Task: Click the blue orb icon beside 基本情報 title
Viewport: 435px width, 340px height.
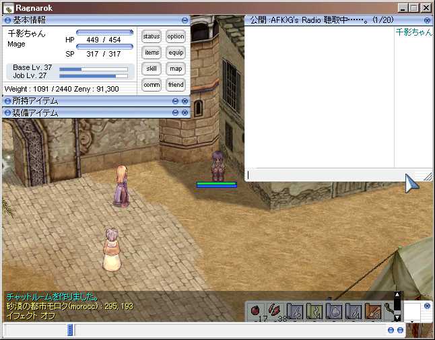Action: tap(8, 20)
